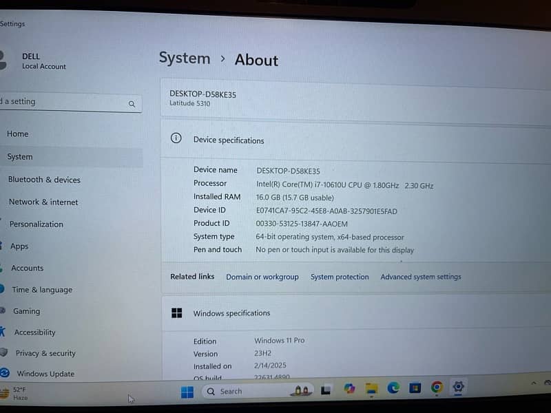The image size is (551, 413).
Task: Click the search magnifier in Find a setting
Action: [x=132, y=104]
